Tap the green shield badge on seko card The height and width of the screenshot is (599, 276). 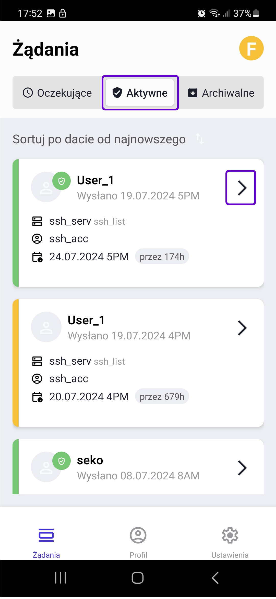pyautogui.click(x=62, y=461)
